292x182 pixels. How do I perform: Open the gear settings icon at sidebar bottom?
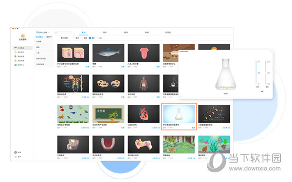pos(16,152)
